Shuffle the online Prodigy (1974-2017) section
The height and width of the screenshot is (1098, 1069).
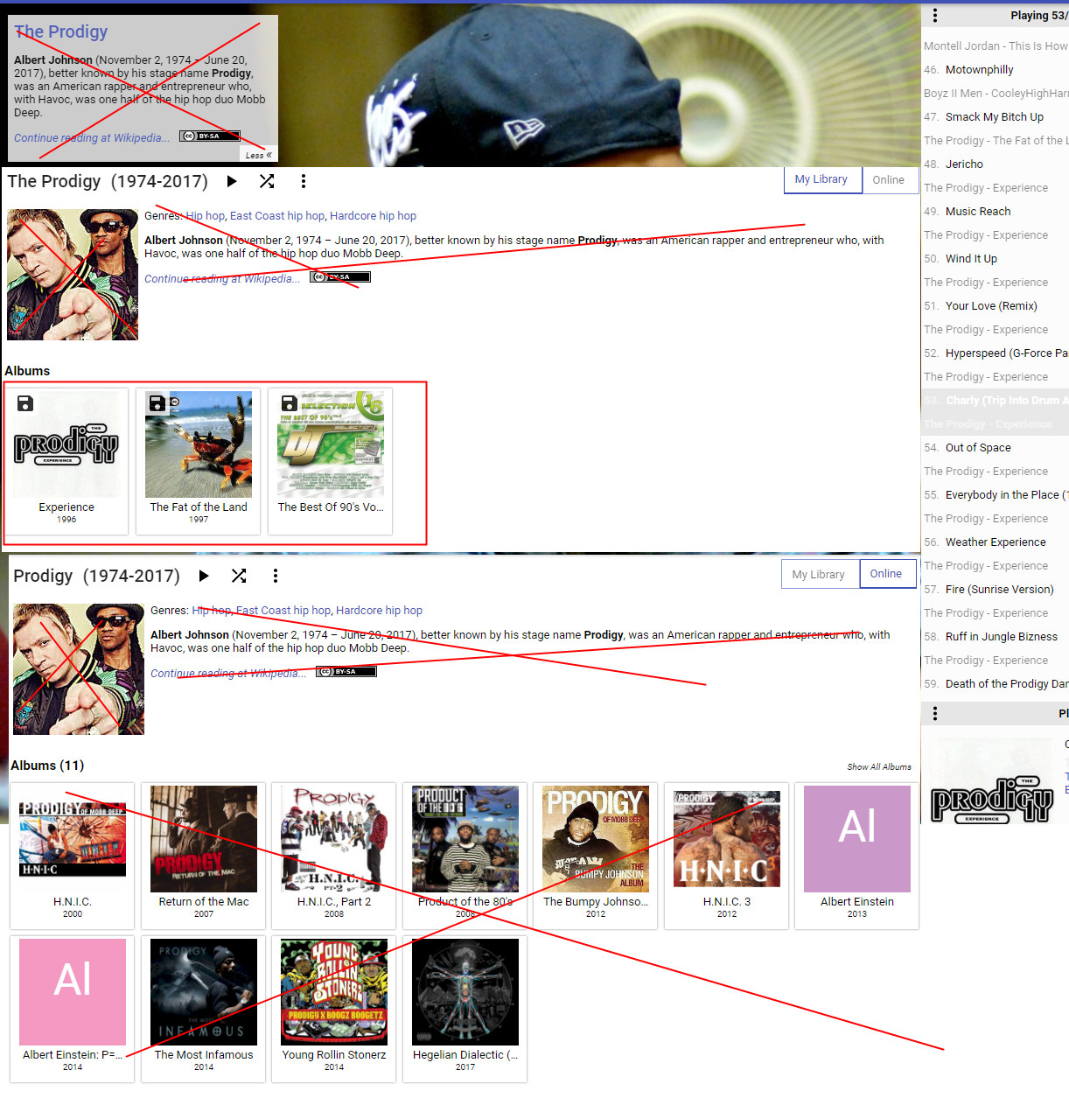pos(239,576)
